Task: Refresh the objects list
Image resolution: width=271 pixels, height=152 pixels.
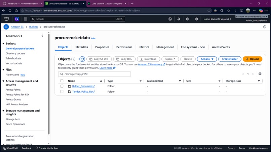Action: click(82, 59)
